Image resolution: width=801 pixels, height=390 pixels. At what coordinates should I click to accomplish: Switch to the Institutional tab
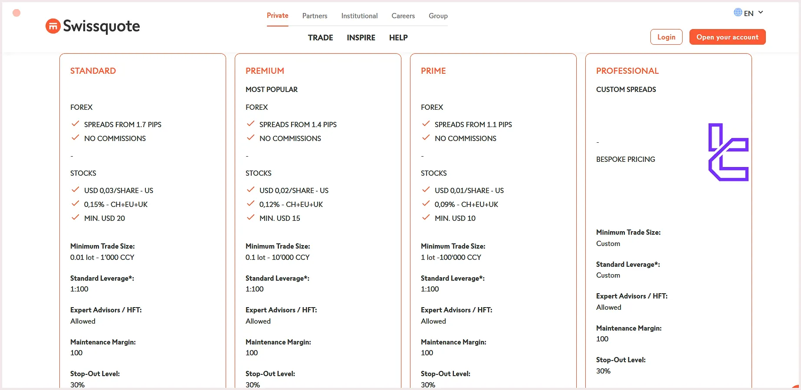click(x=359, y=16)
